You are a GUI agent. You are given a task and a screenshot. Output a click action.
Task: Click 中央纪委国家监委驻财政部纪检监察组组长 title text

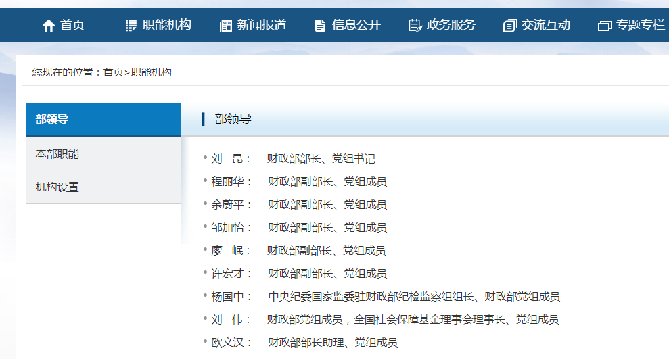[371, 297]
